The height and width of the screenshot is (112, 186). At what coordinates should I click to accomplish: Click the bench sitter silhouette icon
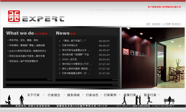[169, 100]
